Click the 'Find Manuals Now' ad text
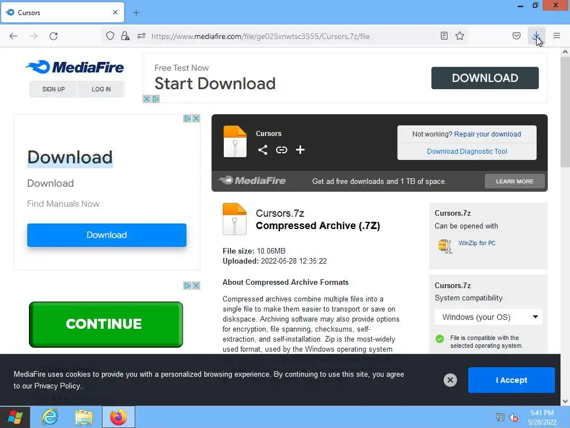The image size is (570, 428). (x=63, y=204)
